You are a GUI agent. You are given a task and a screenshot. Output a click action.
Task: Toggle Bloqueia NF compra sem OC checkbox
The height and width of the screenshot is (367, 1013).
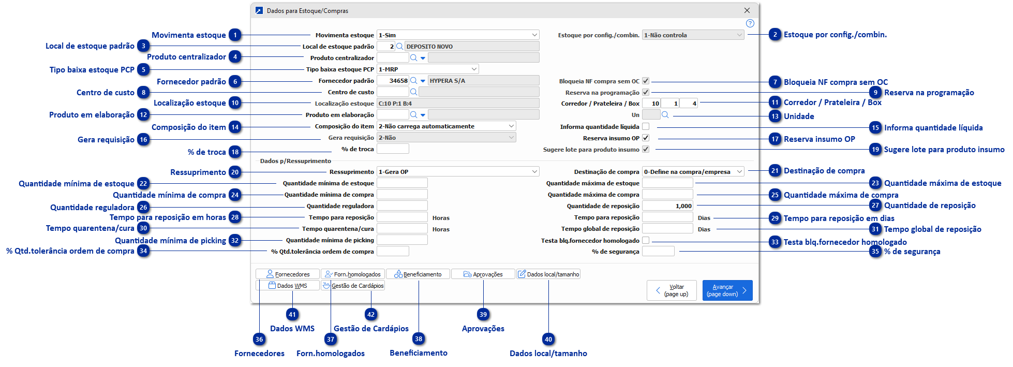click(646, 81)
